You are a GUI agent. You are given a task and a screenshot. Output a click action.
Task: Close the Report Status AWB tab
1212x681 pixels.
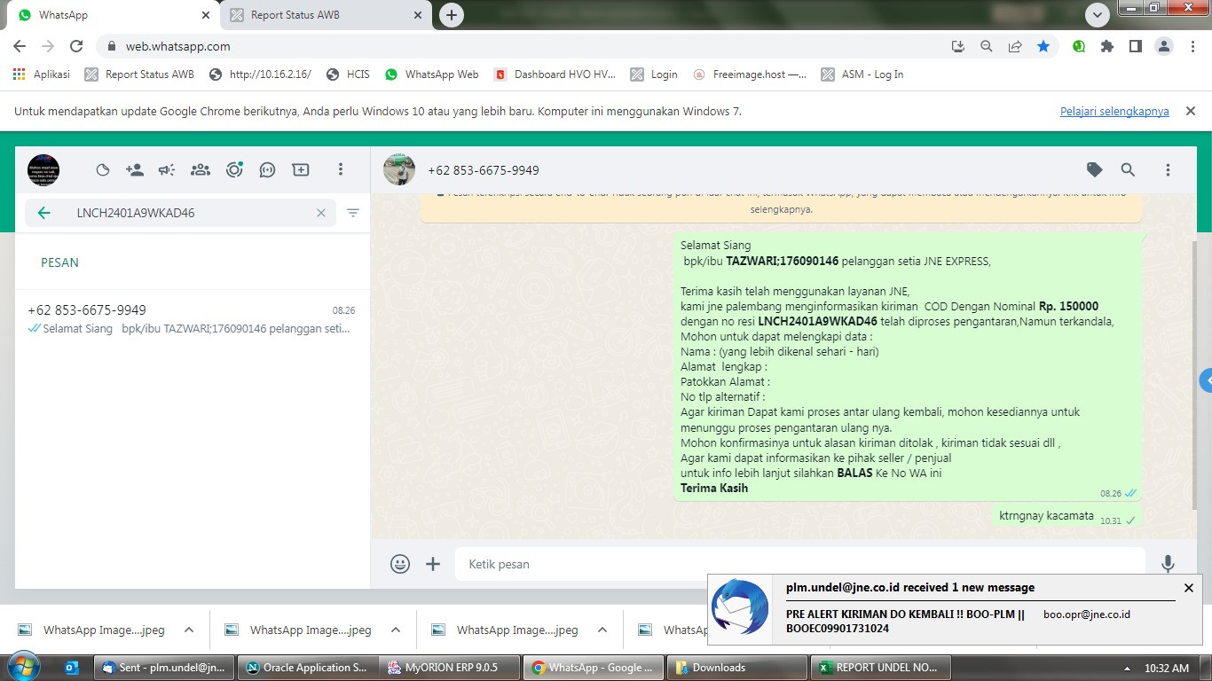(419, 15)
